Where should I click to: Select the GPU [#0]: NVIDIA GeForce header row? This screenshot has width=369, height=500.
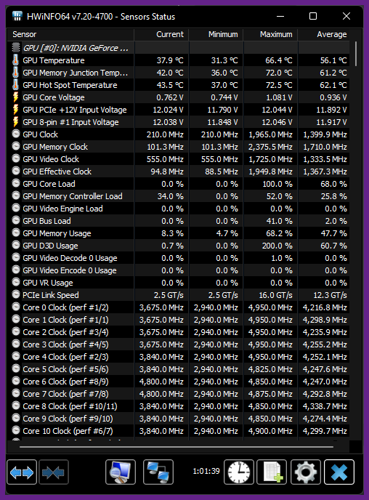(178, 48)
